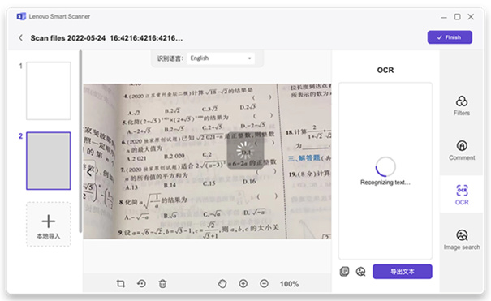
Task: Minimize the Lenovo Smart Scanner window
Action: (x=444, y=17)
